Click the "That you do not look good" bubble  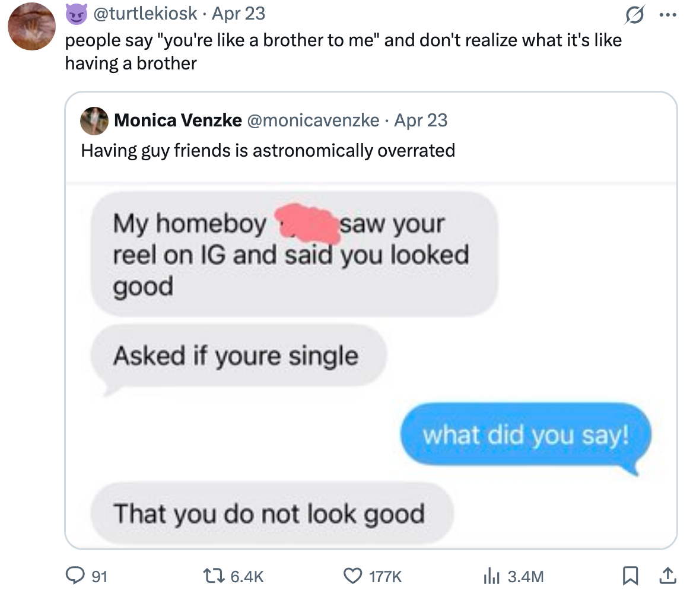(x=269, y=513)
